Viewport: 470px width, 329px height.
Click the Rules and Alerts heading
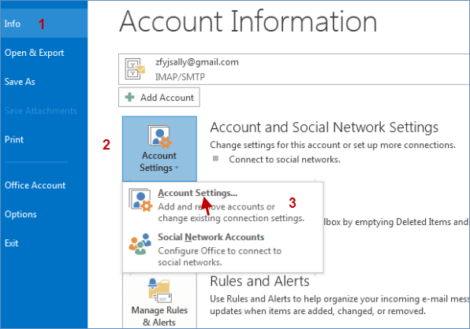click(259, 282)
